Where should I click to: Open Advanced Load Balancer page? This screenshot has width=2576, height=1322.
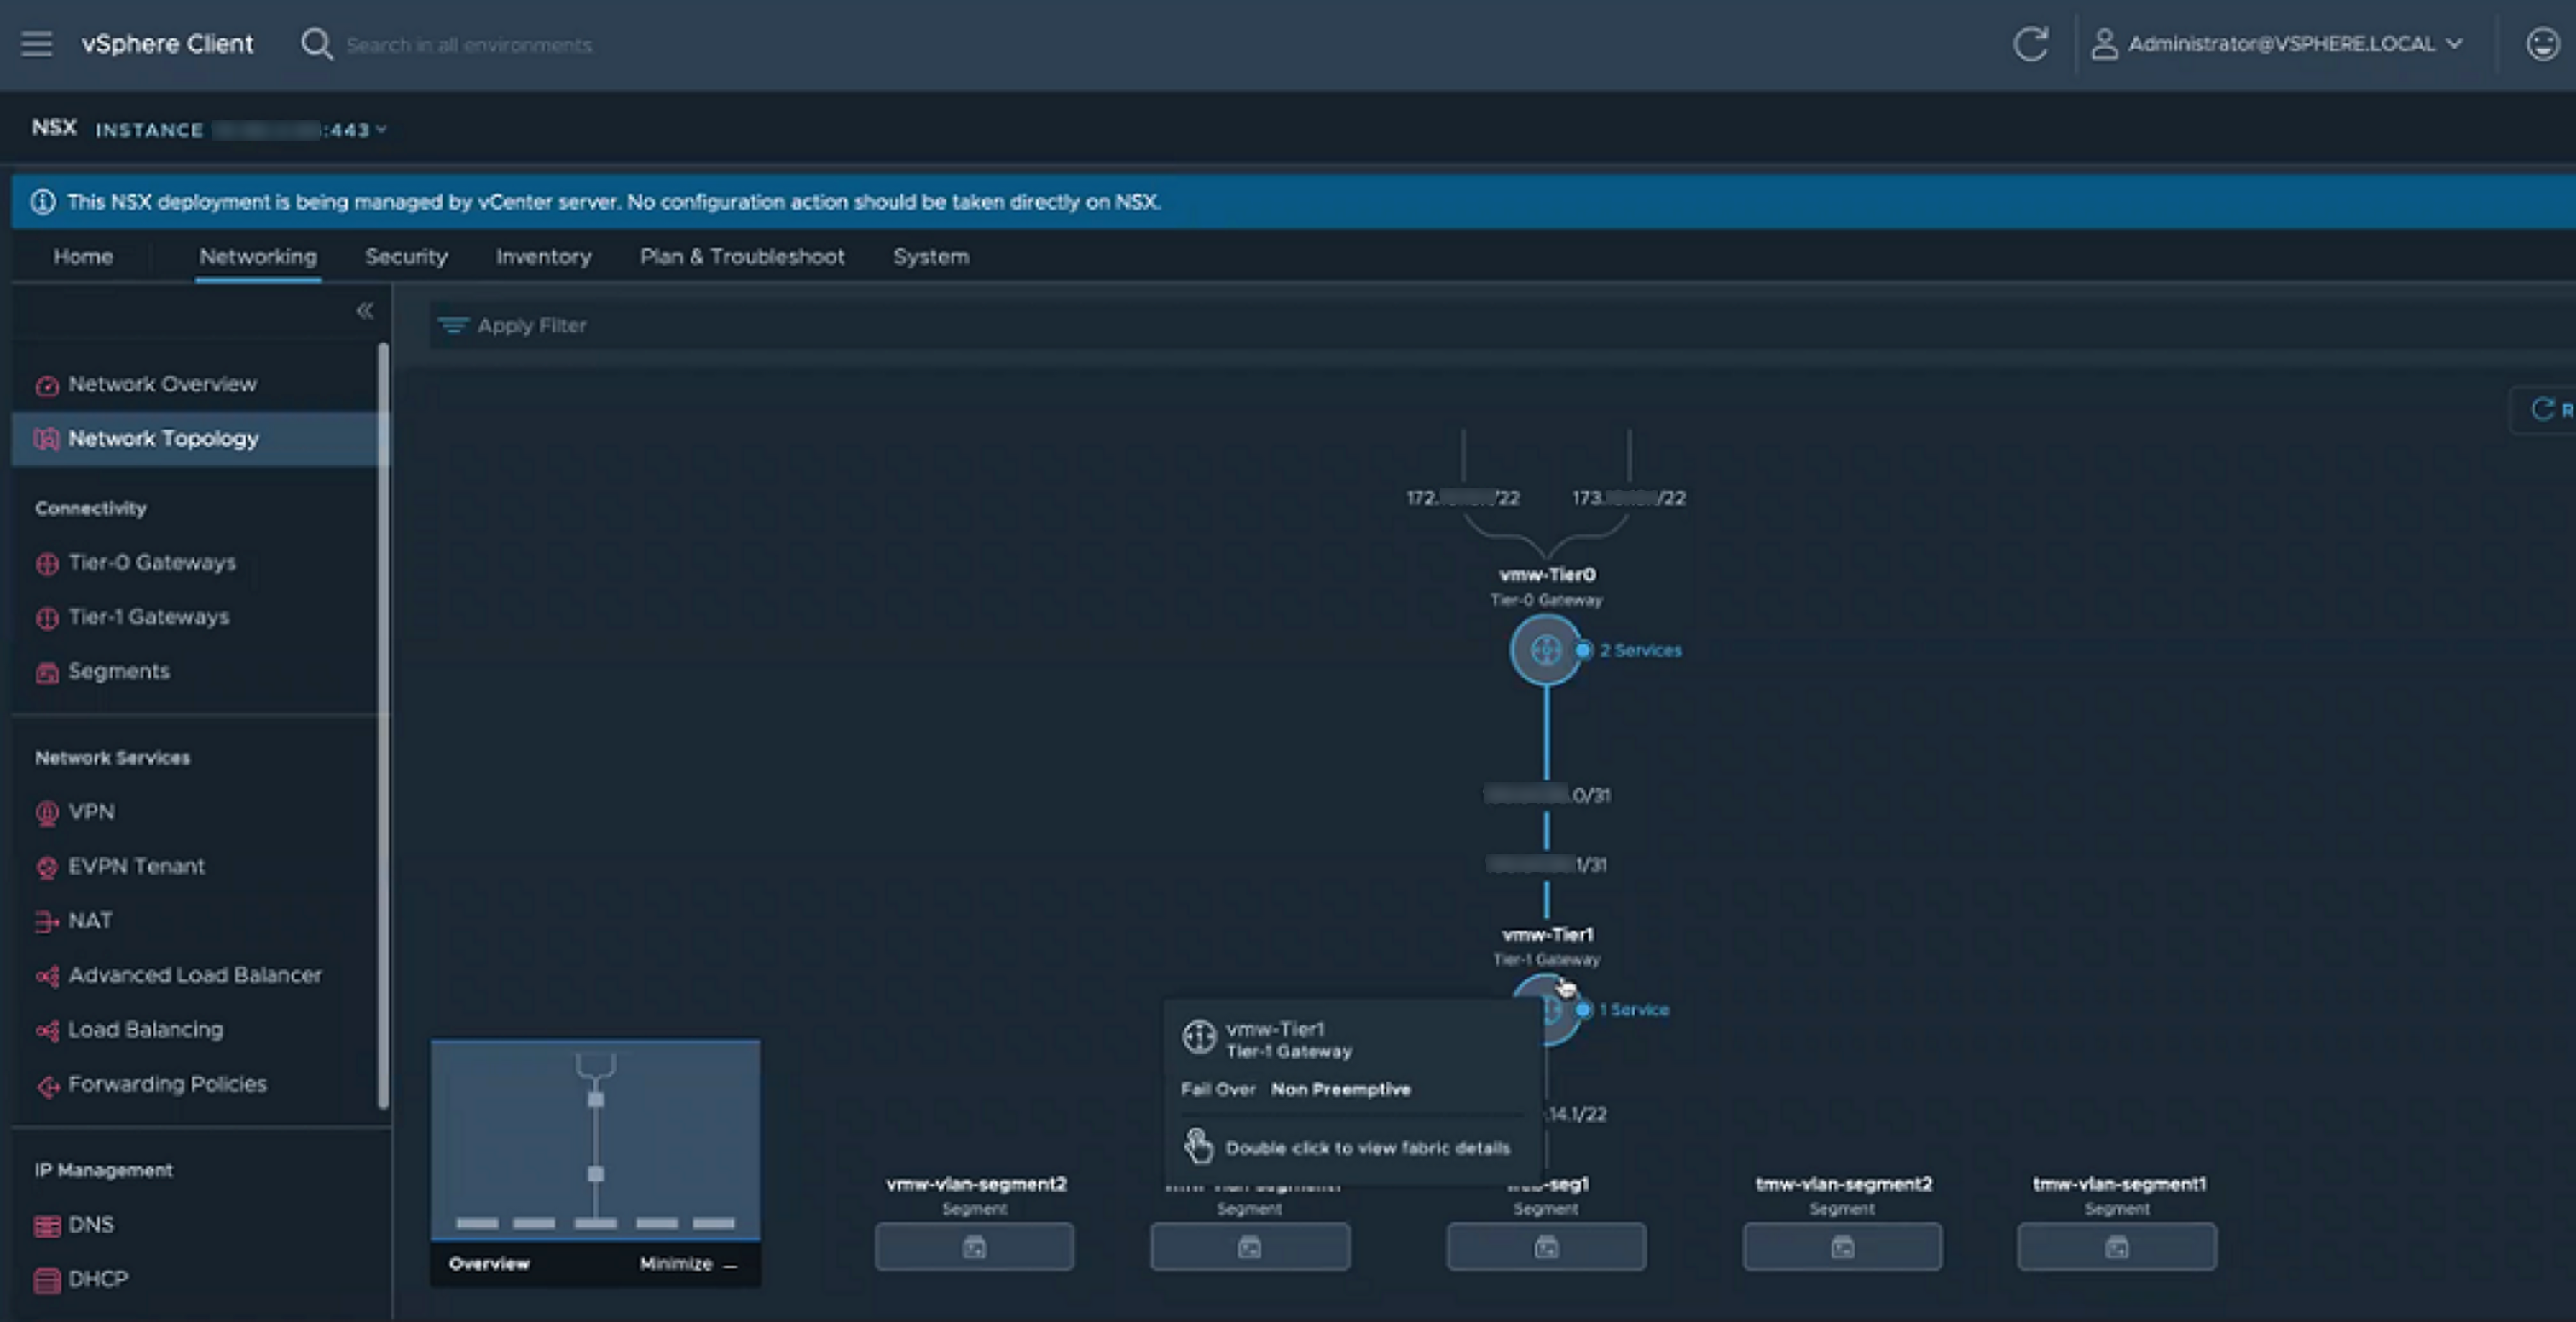coord(195,975)
